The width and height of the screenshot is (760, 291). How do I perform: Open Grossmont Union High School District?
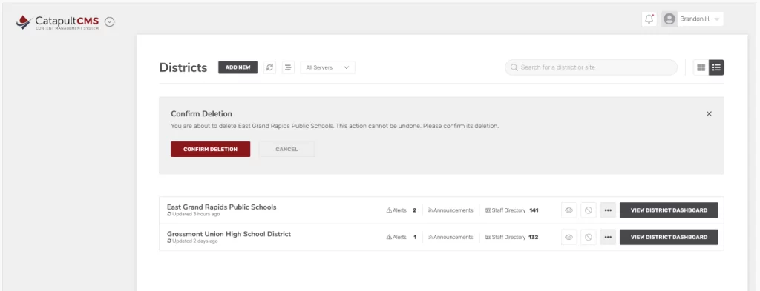pos(229,234)
